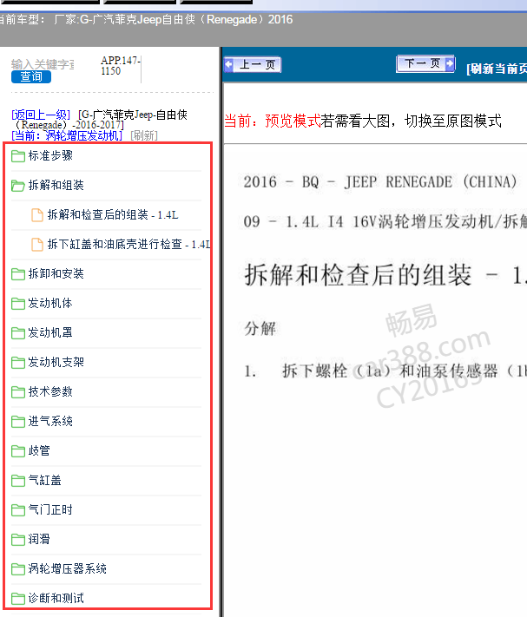The height and width of the screenshot is (617, 527).
Task: Expand the 发动机罩 folder
Action: pyautogui.click(x=50, y=333)
